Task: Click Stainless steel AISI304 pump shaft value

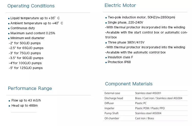Action: (x=148, y=113)
